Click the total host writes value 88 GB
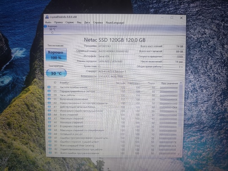 coord(173,52)
